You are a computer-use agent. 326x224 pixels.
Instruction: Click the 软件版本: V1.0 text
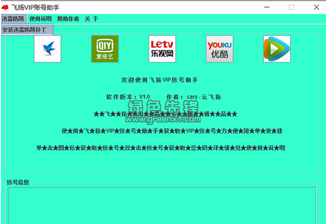(128, 97)
